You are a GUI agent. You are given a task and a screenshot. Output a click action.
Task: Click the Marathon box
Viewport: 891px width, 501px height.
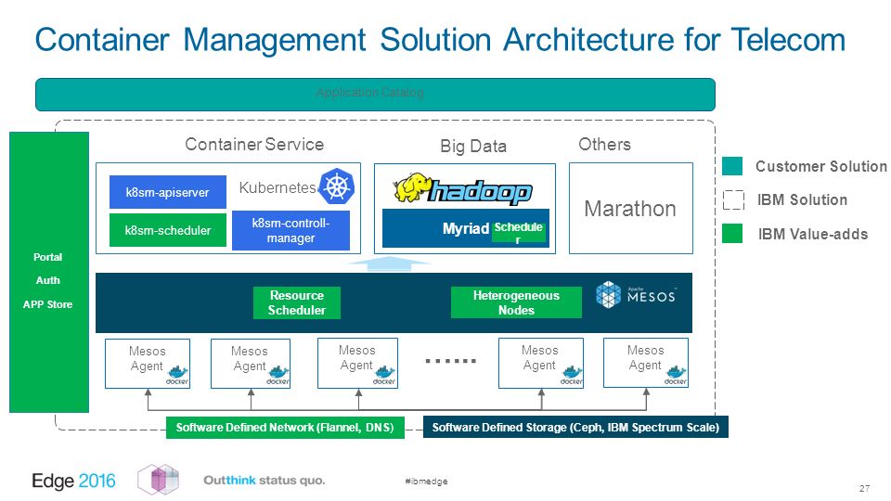631,209
